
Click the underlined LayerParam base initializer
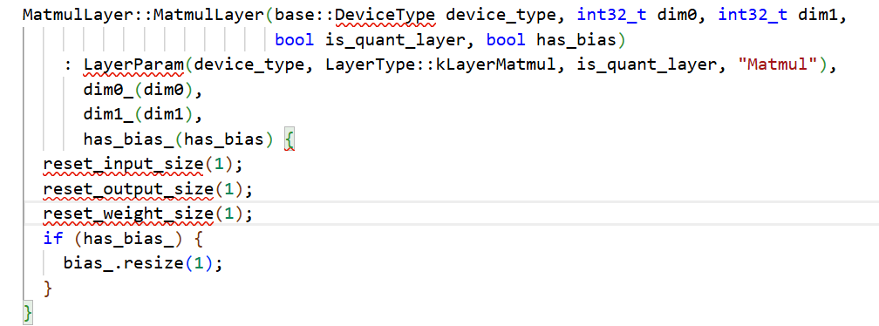(x=133, y=65)
